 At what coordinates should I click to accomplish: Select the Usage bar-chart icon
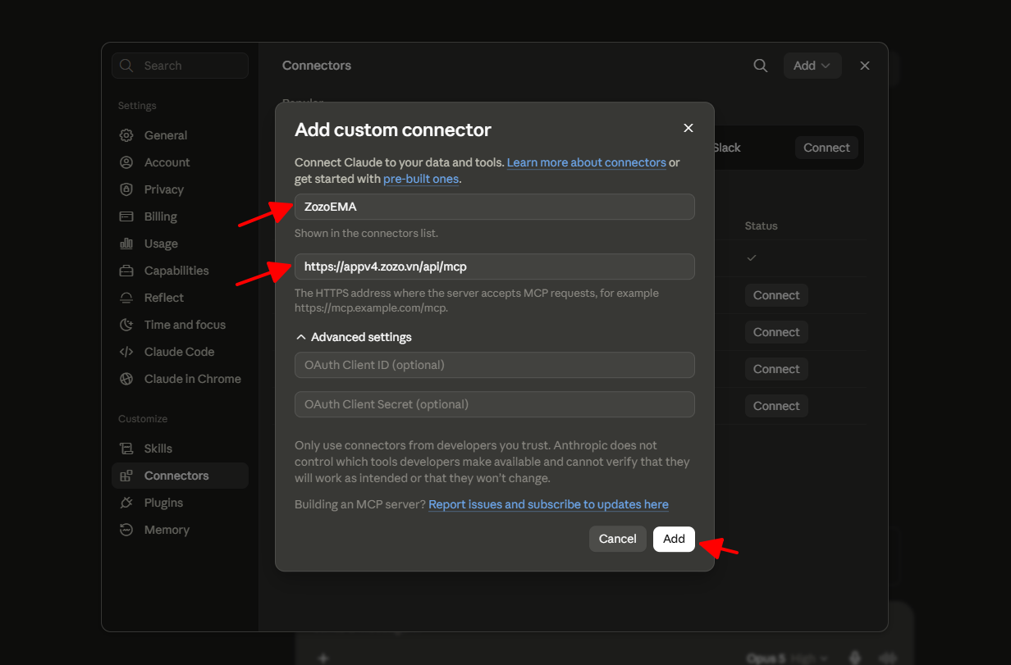pyautogui.click(x=126, y=244)
